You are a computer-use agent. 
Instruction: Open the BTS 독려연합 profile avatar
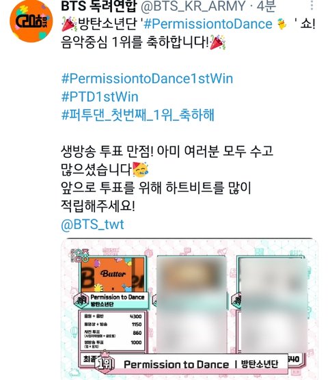click(31, 21)
